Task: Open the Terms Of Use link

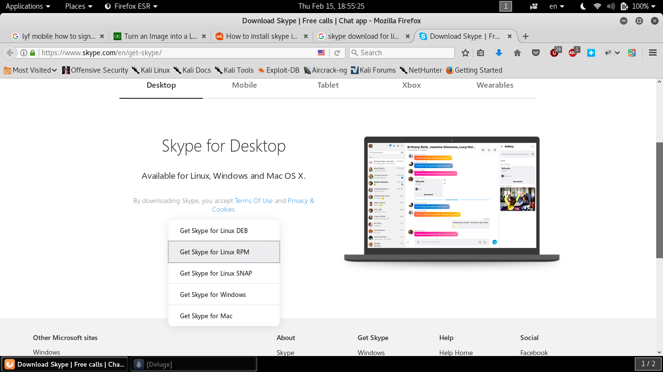Action: [254, 201]
